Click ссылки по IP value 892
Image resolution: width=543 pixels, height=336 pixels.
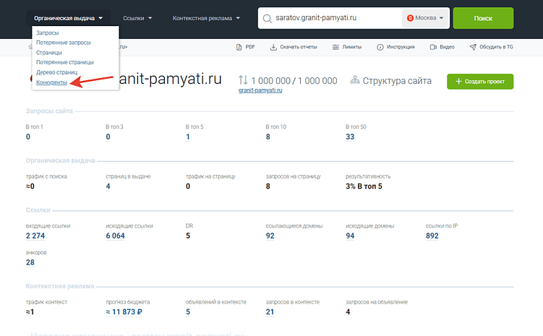(x=432, y=236)
